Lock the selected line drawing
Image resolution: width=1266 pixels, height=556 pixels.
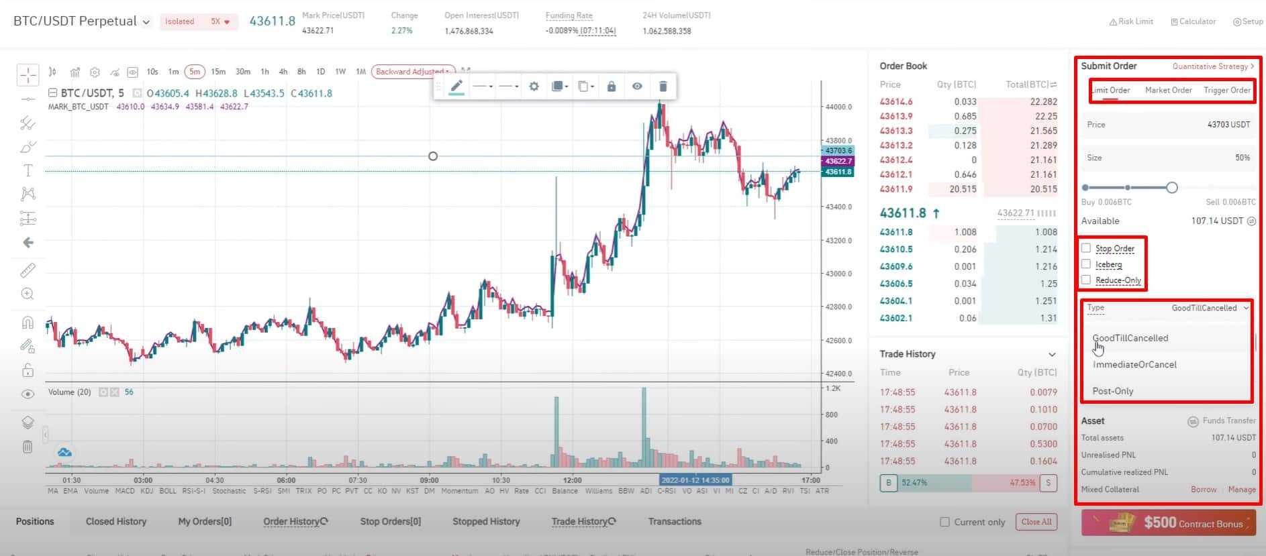[x=611, y=87]
